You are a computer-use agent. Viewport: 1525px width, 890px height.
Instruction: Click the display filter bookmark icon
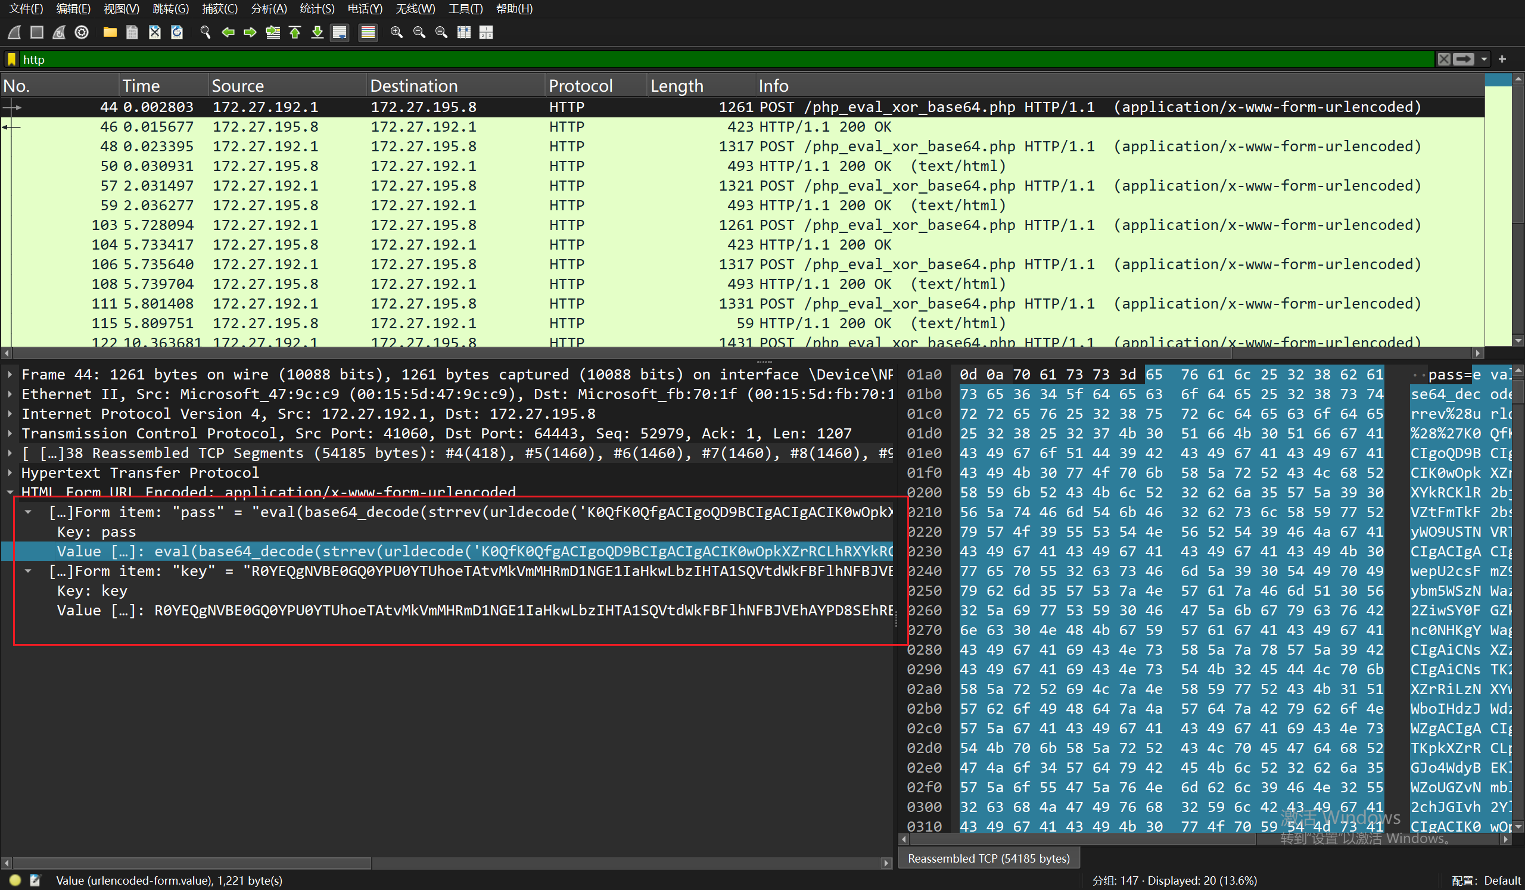[x=11, y=60]
